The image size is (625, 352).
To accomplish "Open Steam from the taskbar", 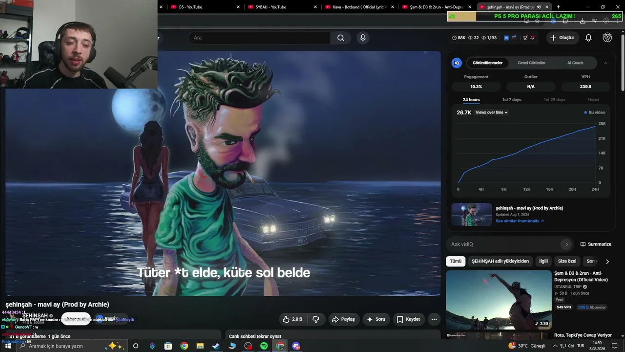I will tap(216, 346).
